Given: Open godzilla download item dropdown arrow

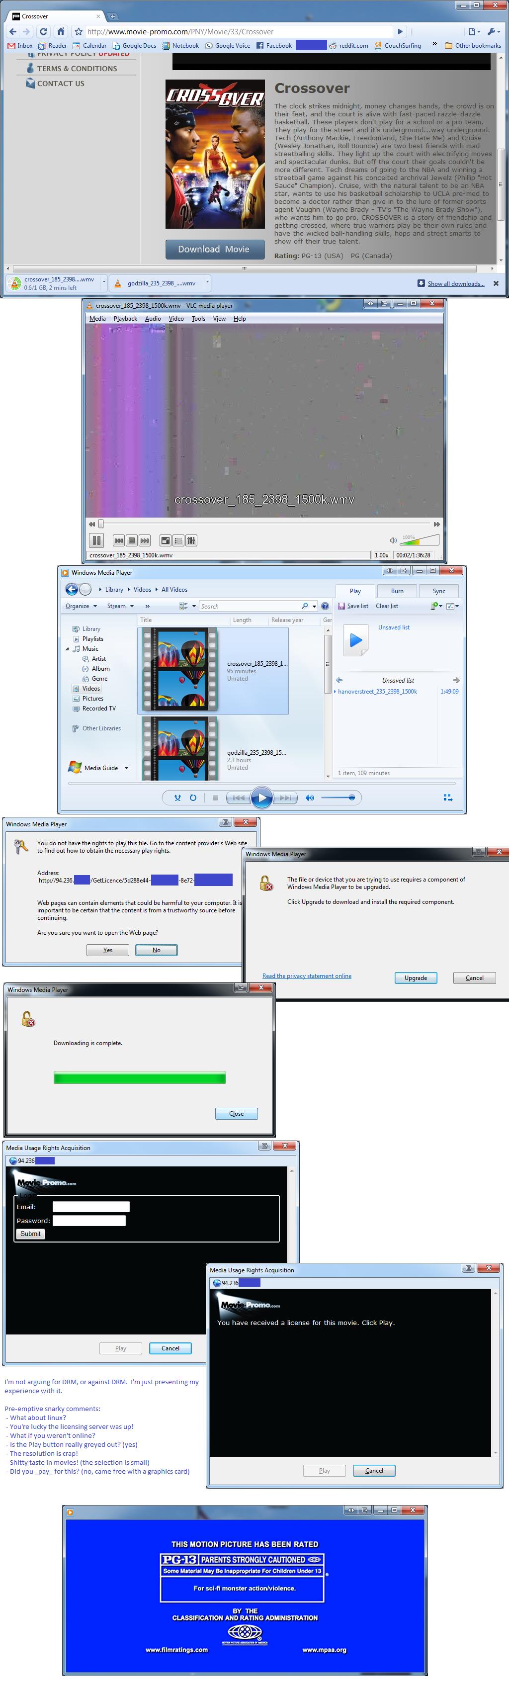Looking at the screenshot, I should 207,282.
